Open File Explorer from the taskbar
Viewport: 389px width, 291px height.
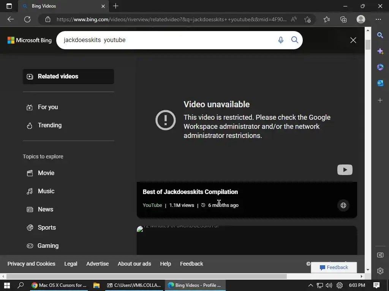click(96, 285)
